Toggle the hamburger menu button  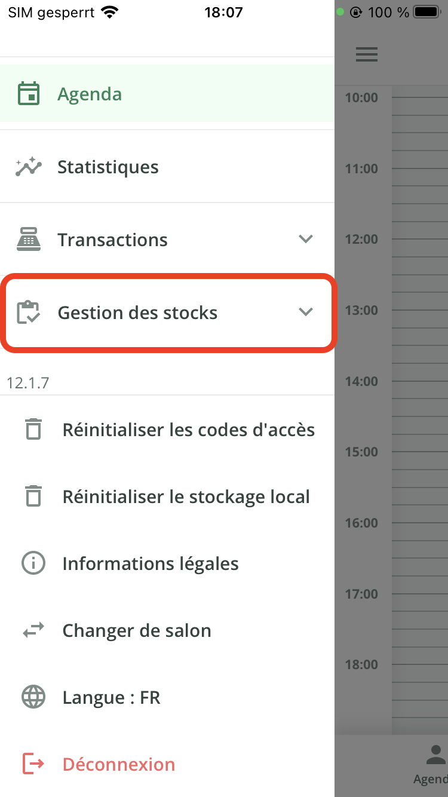click(x=367, y=54)
